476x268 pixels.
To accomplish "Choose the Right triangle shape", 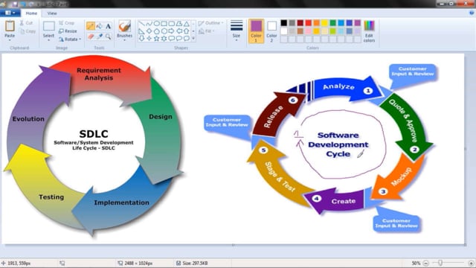I will click(141, 31).
